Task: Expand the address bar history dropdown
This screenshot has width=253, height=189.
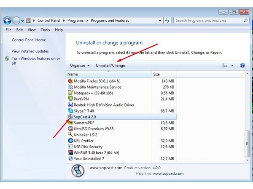Action: pos(160,21)
